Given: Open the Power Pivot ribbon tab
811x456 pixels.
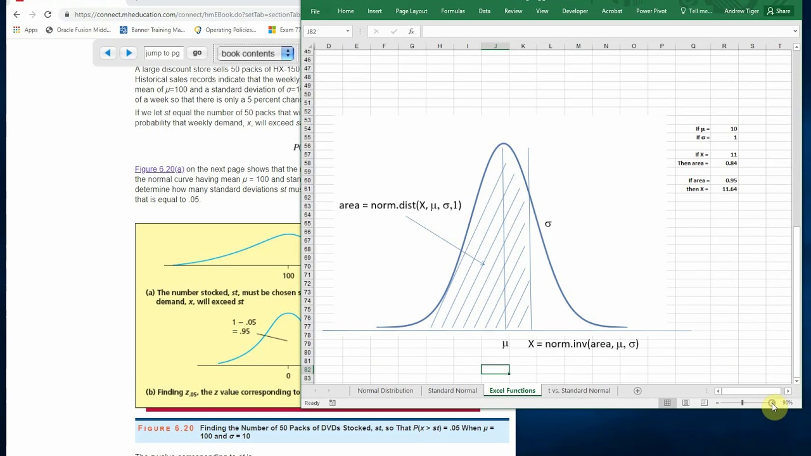Looking at the screenshot, I should point(651,11).
